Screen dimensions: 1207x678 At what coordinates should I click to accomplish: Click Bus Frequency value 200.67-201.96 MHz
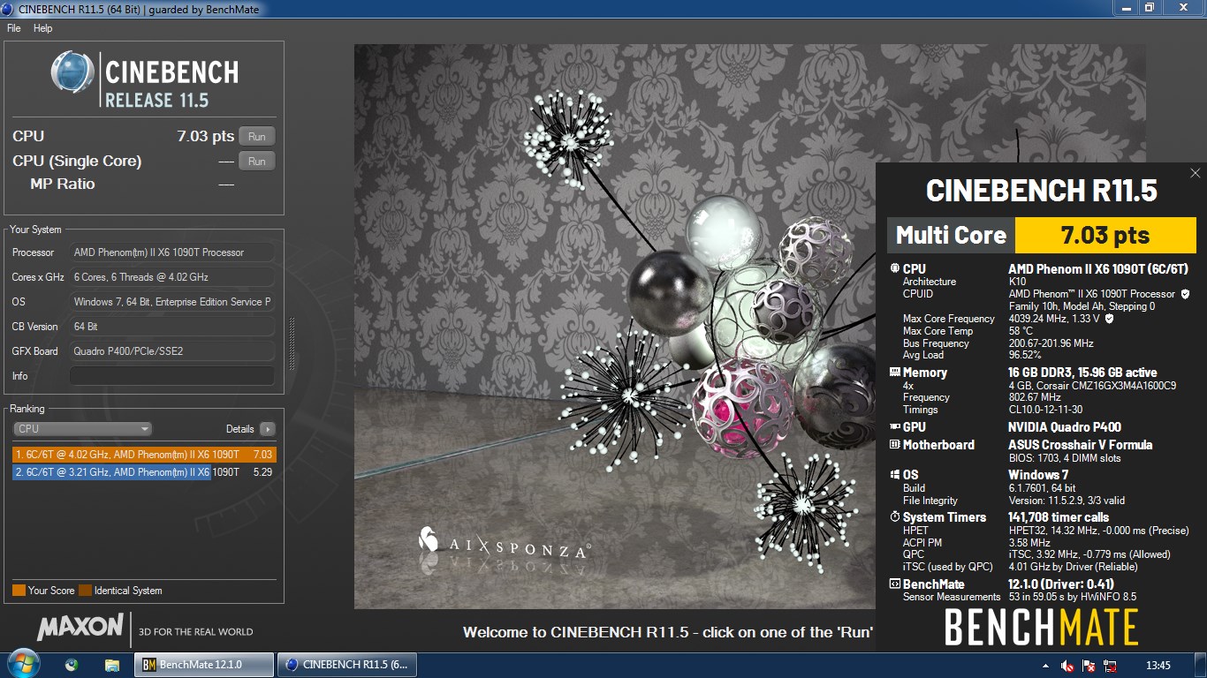[1051, 343]
